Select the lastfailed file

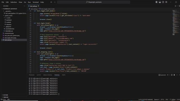coord(9,20)
